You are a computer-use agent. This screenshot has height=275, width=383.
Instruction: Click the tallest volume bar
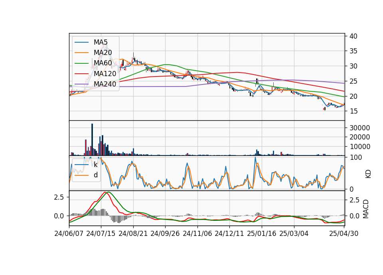pyautogui.click(x=92, y=139)
